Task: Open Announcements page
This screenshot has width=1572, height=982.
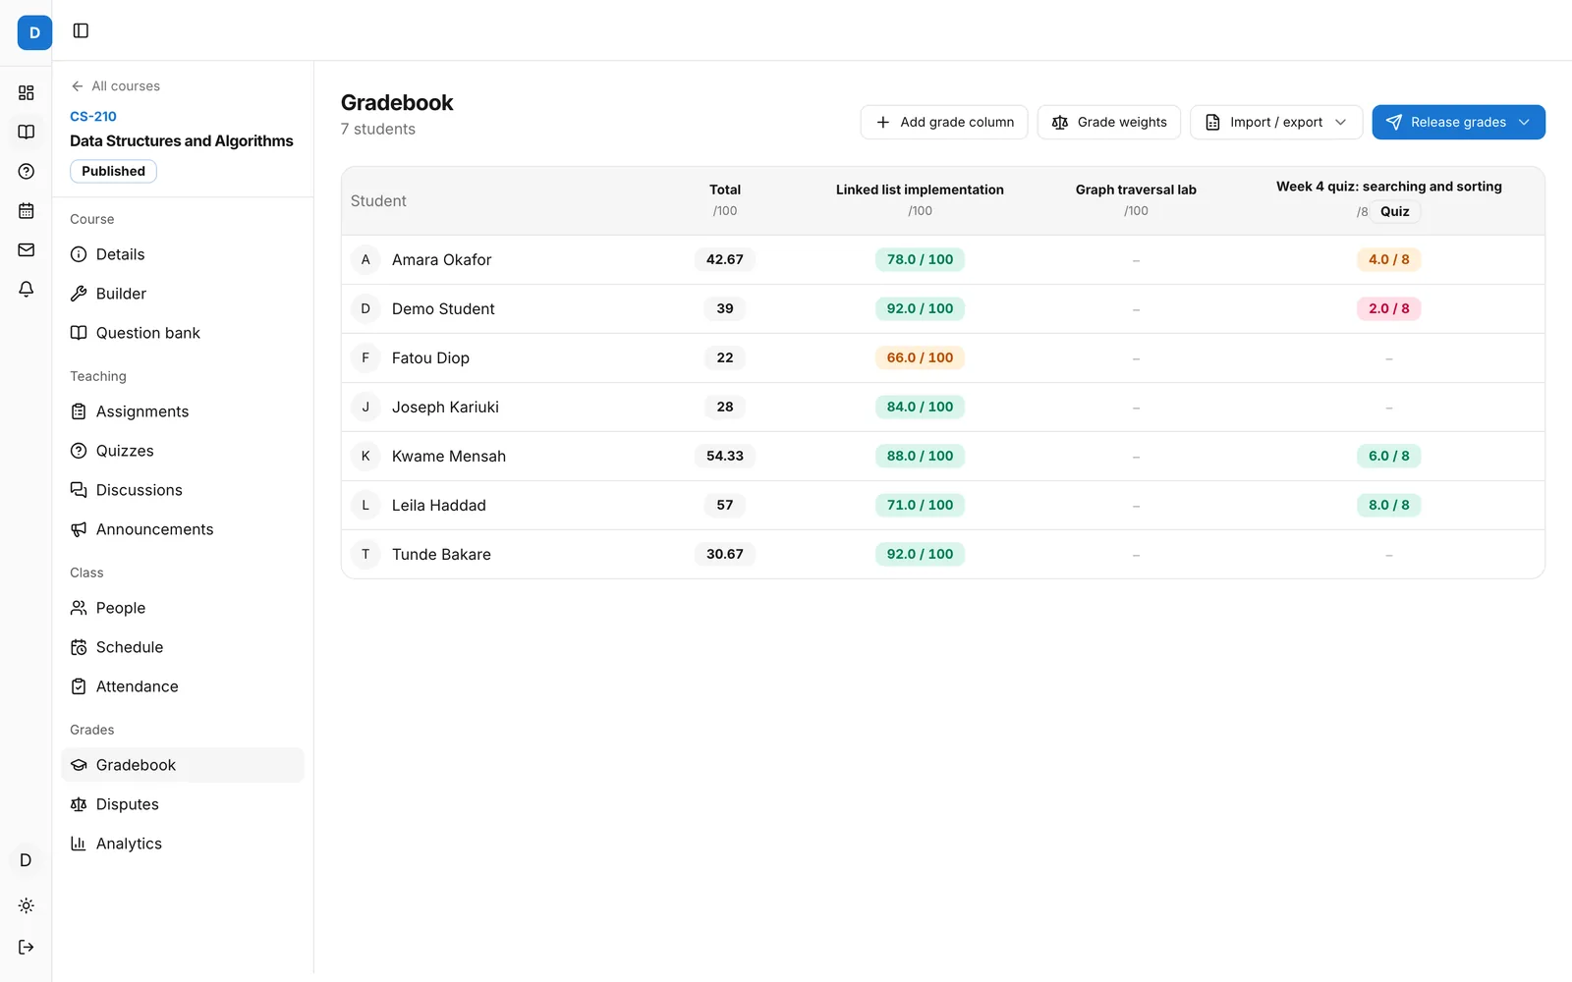Action: pyautogui.click(x=183, y=529)
